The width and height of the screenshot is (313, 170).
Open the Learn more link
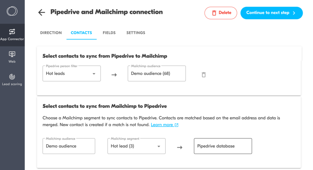point(162,125)
